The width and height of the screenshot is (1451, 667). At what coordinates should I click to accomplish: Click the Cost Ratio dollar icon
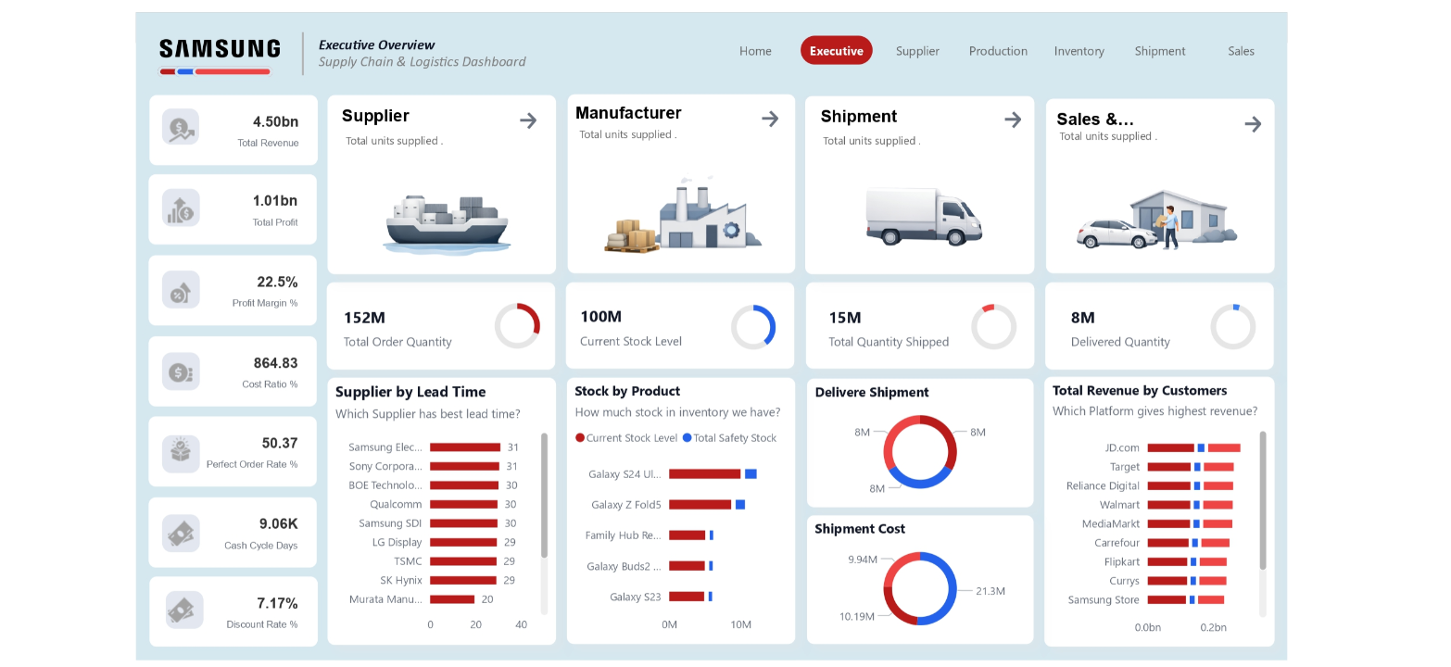coord(181,371)
